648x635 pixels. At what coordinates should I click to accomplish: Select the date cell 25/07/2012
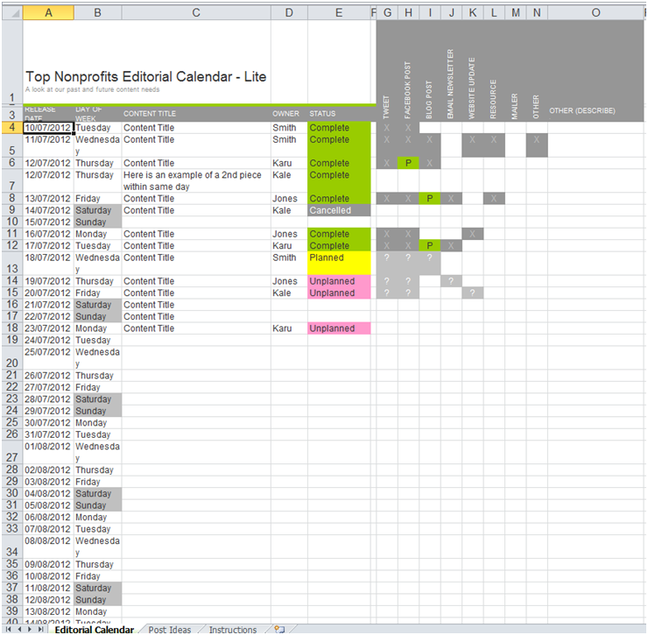(x=48, y=358)
